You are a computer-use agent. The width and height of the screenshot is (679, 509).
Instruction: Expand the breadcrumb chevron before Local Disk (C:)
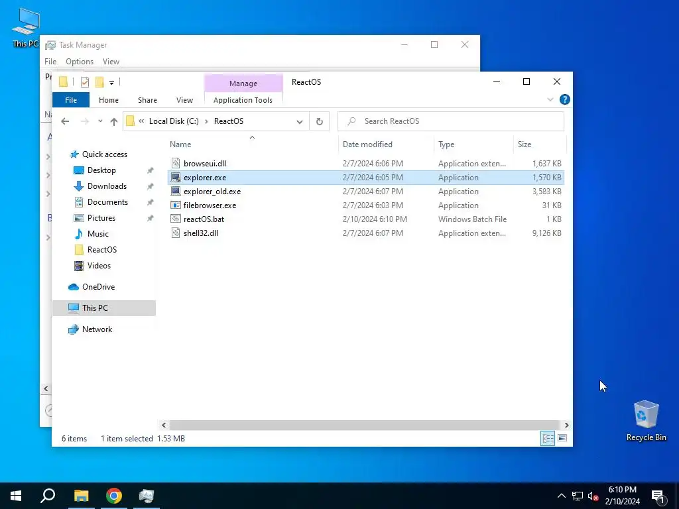pos(141,121)
